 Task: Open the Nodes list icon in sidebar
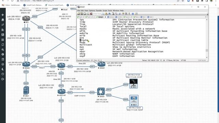pyautogui.click(x=3, y=20)
